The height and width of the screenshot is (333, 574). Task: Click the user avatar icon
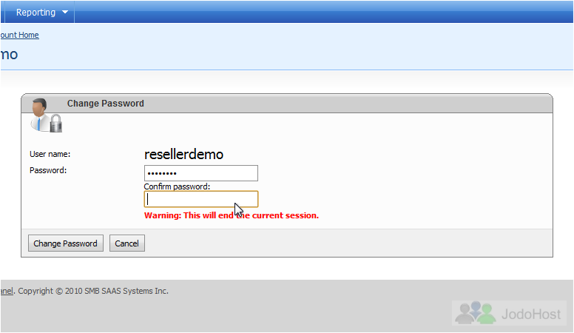coord(40,114)
